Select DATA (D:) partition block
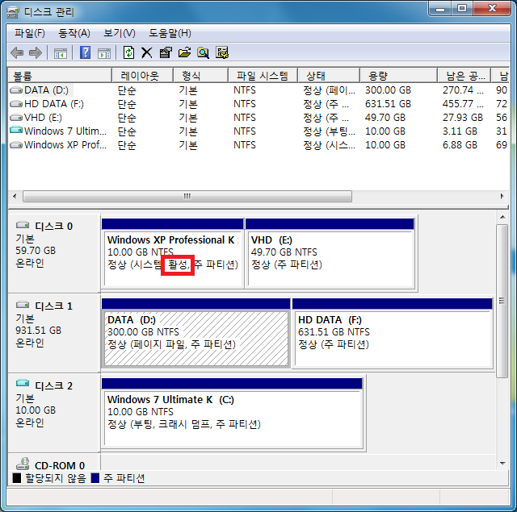 click(195, 333)
